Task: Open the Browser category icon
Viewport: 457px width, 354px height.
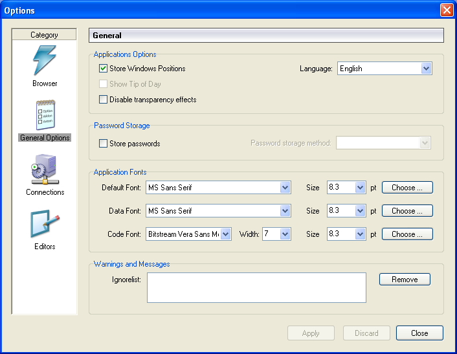Action: pyautogui.click(x=45, y=61)
